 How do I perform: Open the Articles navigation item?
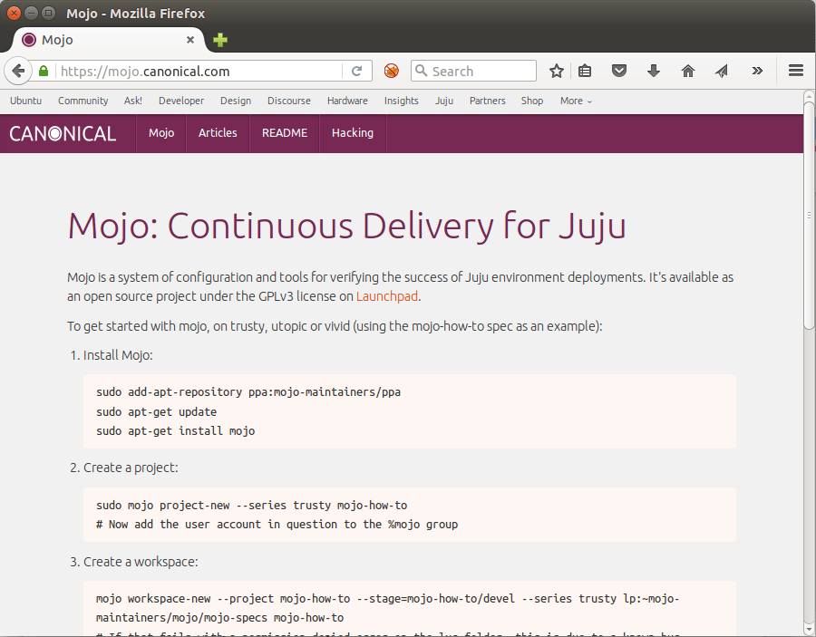[218, 133]
